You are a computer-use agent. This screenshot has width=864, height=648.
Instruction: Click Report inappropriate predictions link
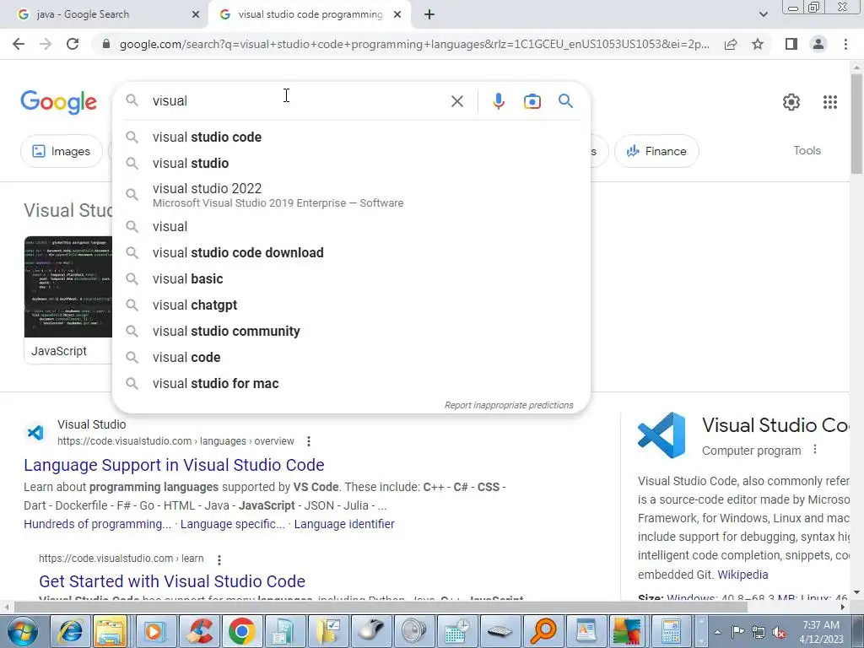(x=509, y=405)
